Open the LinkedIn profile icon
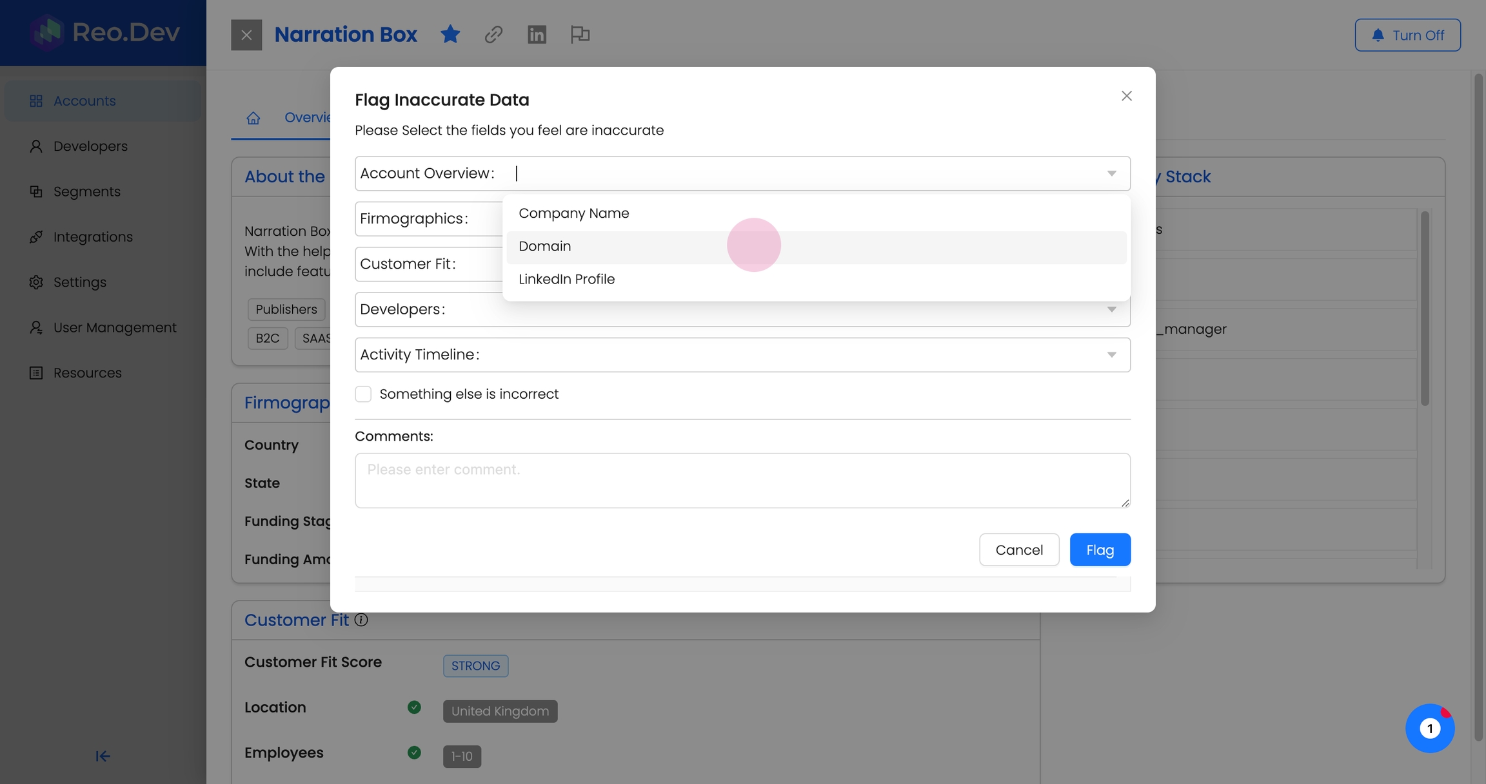This screenshot has width=1486, height=784. (x=537, y=34)
